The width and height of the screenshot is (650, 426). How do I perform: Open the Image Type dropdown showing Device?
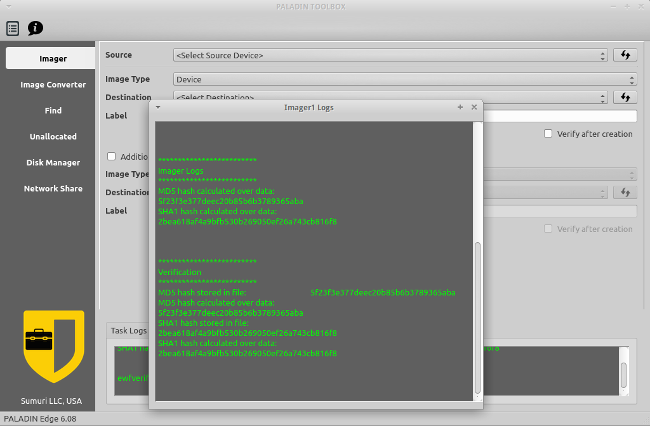405,79
